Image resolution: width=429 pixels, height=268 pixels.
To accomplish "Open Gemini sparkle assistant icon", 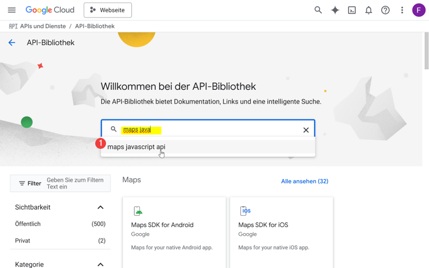I will (335, 10).
